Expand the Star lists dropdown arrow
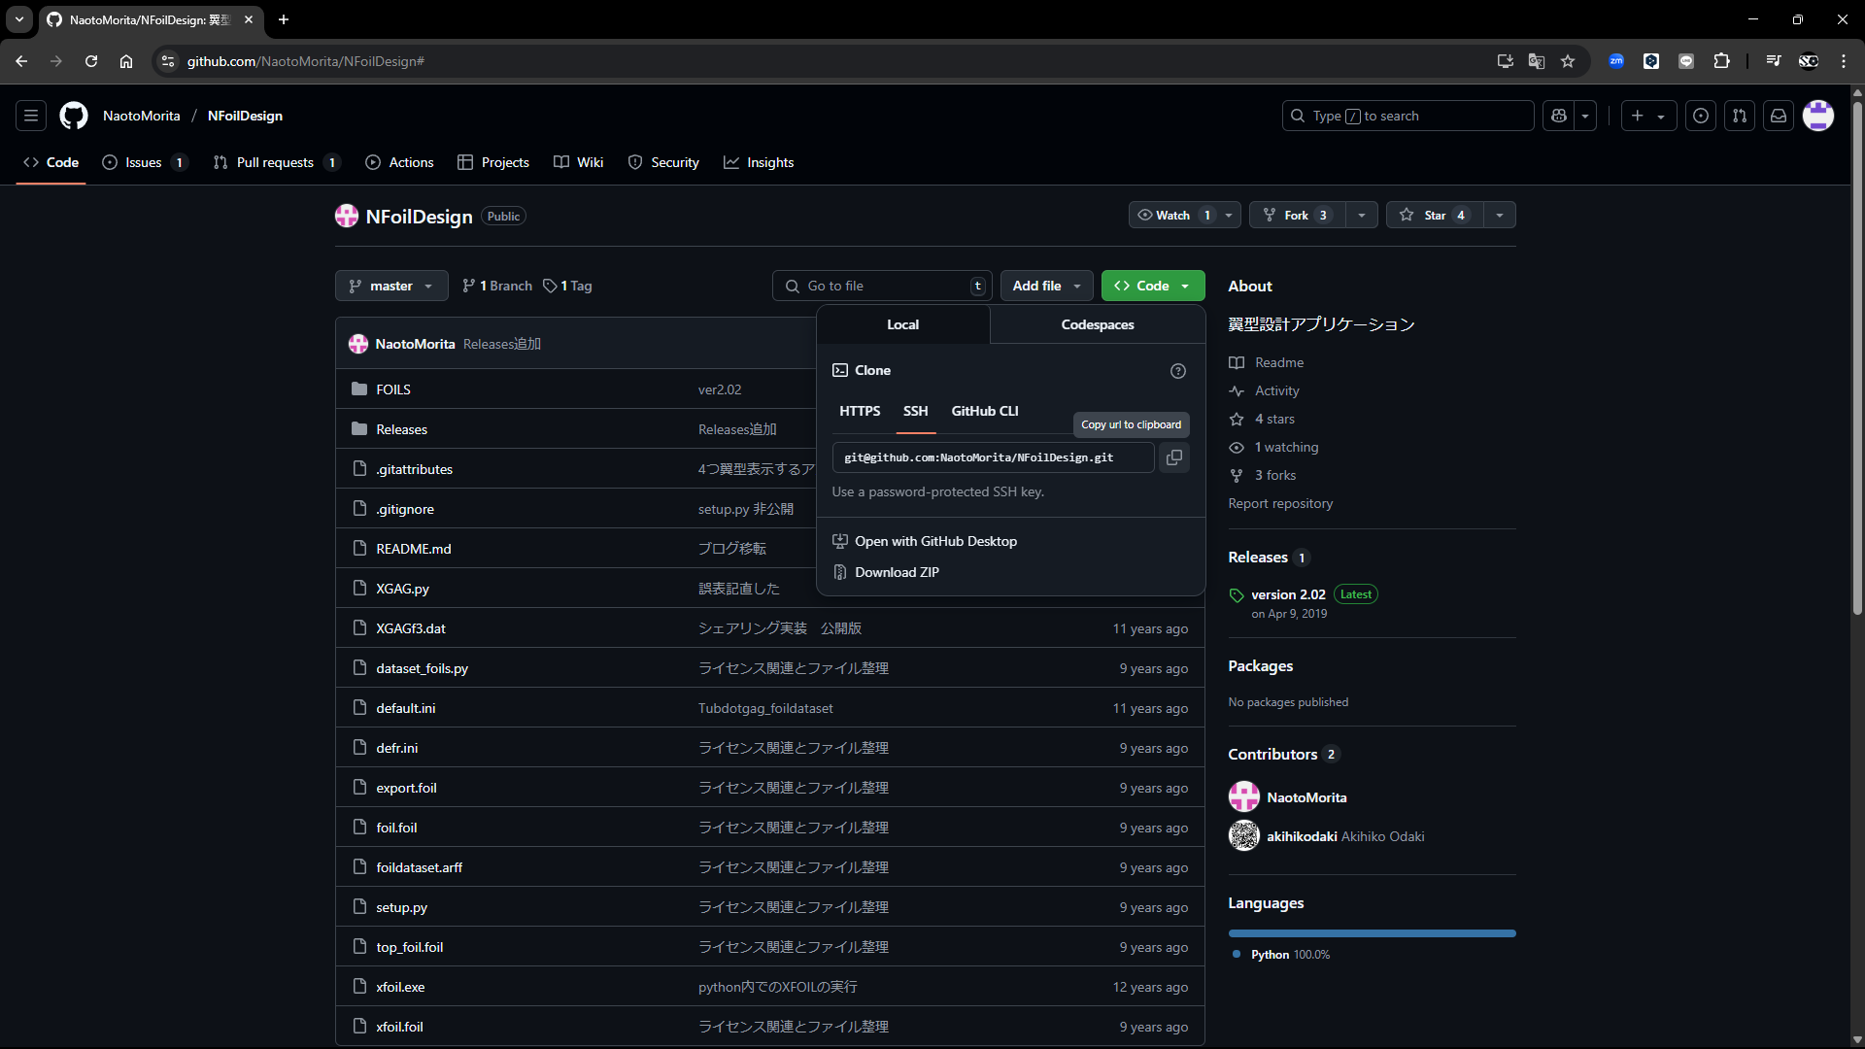The height and width of the screenshot is (1049, 1865). pyautogui.click(x=1500, y=216)
